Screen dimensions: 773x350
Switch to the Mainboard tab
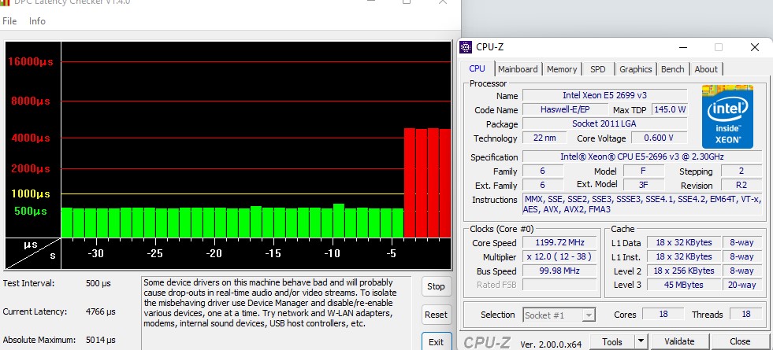point(518,69)
